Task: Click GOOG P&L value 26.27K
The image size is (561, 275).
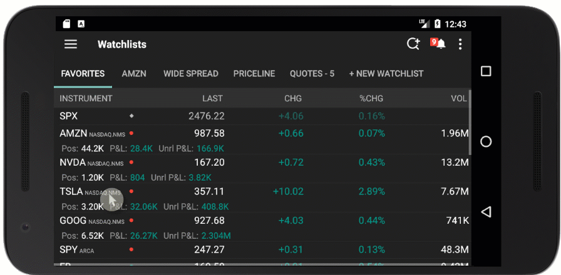Action: 144,236
